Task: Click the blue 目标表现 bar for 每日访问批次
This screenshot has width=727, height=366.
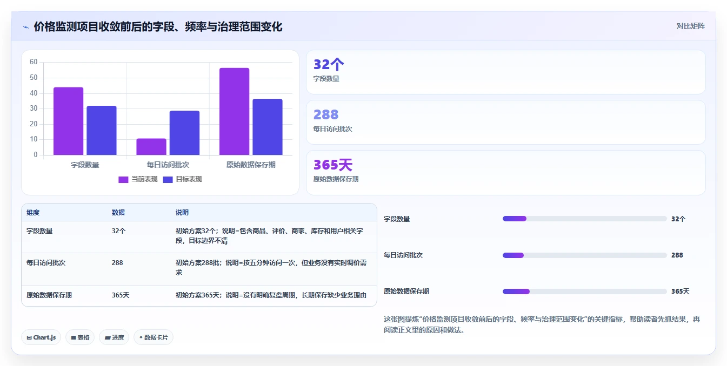Action: (x=184, y=133)
